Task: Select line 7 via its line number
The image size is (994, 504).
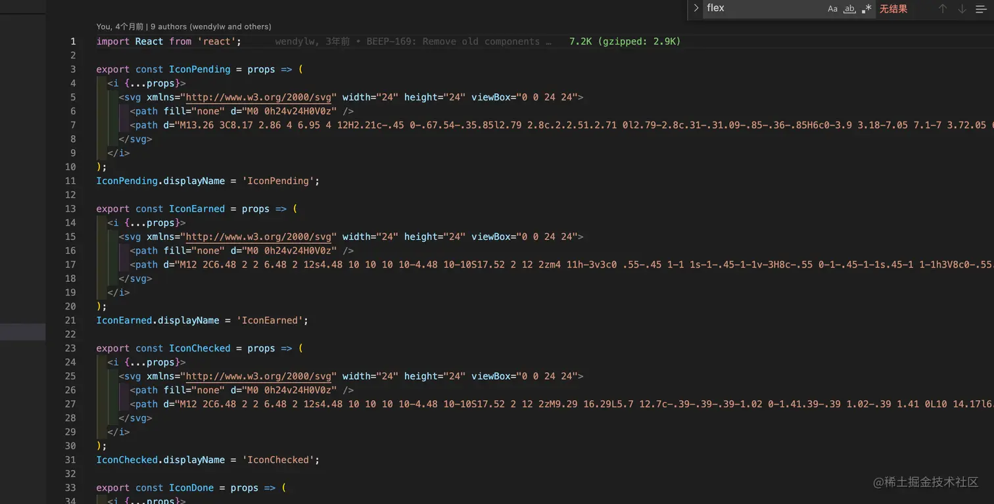Action: pos(73,125)
